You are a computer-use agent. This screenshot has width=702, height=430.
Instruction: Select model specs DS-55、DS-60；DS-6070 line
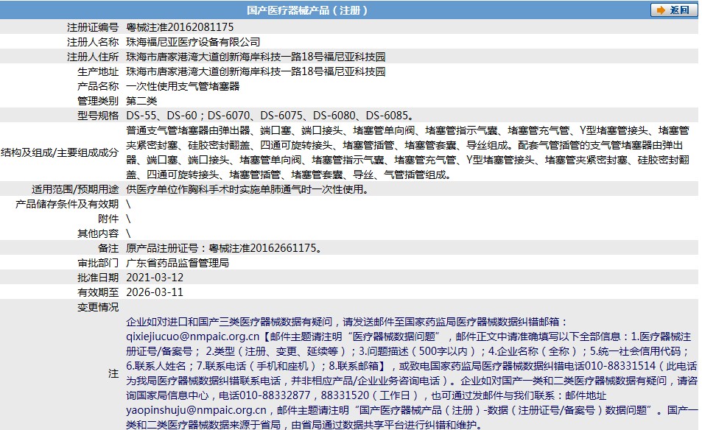click(270, 116)
